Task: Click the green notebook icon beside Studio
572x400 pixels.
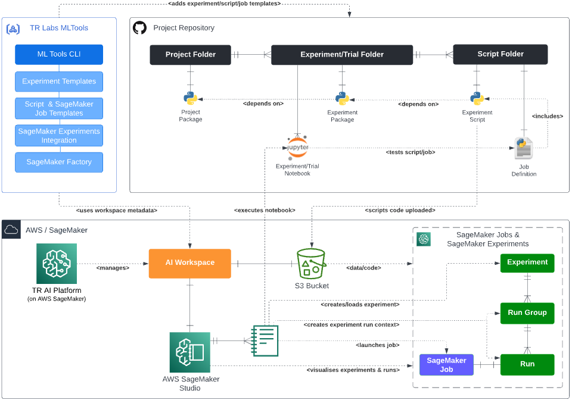Action: click(x=265, y=340)
